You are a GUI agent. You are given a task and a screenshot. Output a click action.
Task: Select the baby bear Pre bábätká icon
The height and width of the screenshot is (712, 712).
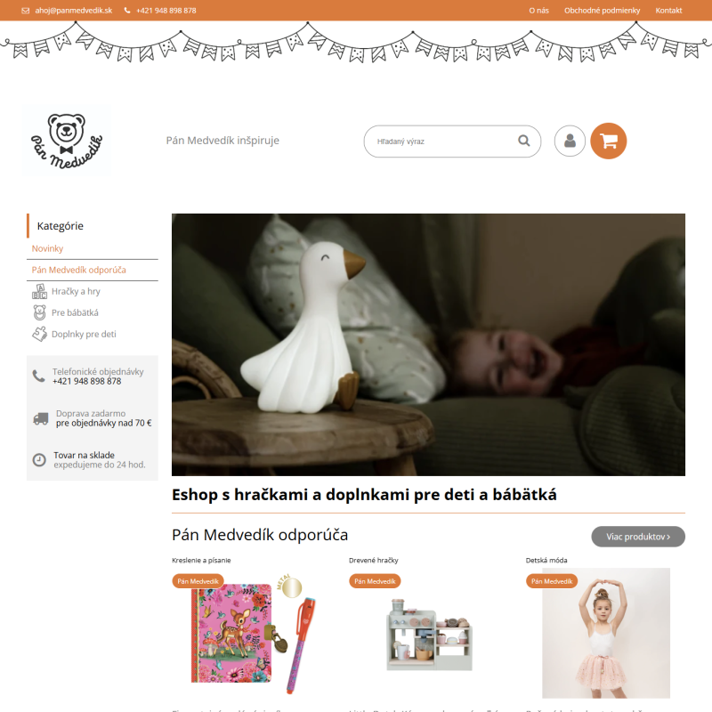click(39, 312)
